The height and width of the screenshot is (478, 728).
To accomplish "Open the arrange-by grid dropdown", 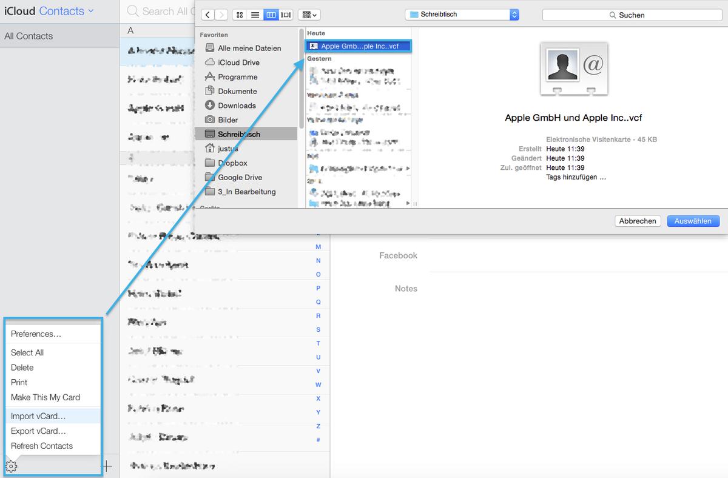I will click(x=309, y=15).
